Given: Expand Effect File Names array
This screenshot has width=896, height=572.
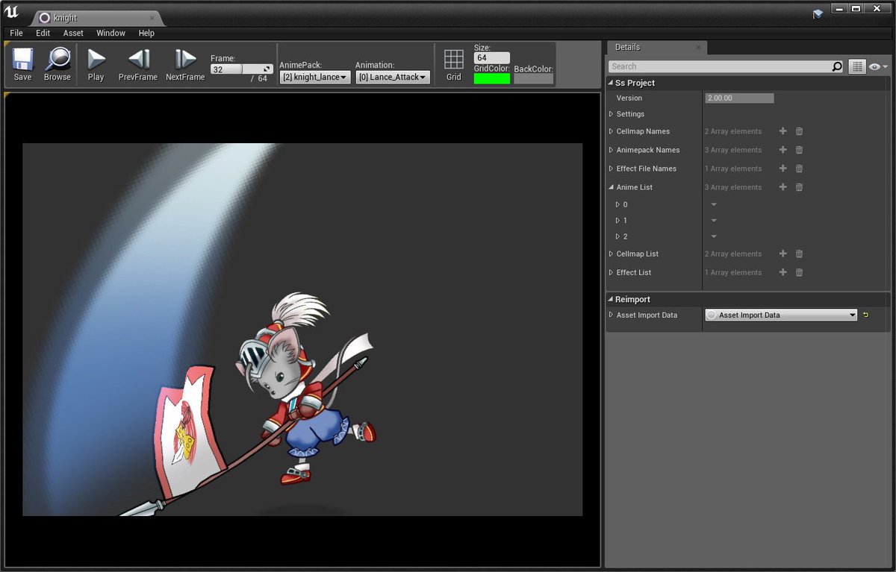Looking at the screenshot, I should [x=611, y=169].
